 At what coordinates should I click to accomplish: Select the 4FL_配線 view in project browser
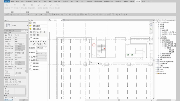pos(172,52)
